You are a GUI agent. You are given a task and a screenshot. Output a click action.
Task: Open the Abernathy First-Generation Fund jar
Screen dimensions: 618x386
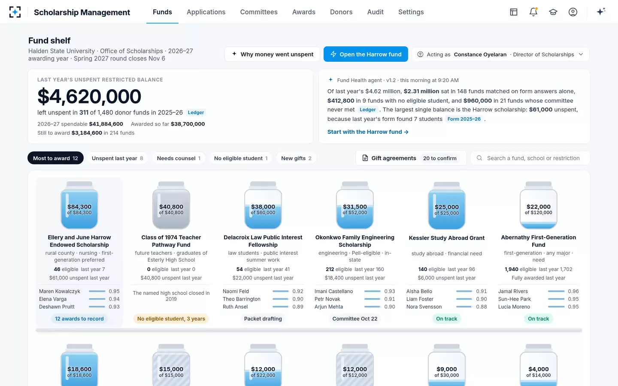pyautogui.click(x=539, y=205)
